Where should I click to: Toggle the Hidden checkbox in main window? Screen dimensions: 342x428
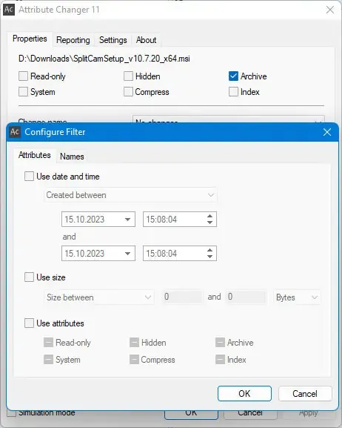point(128,76)
